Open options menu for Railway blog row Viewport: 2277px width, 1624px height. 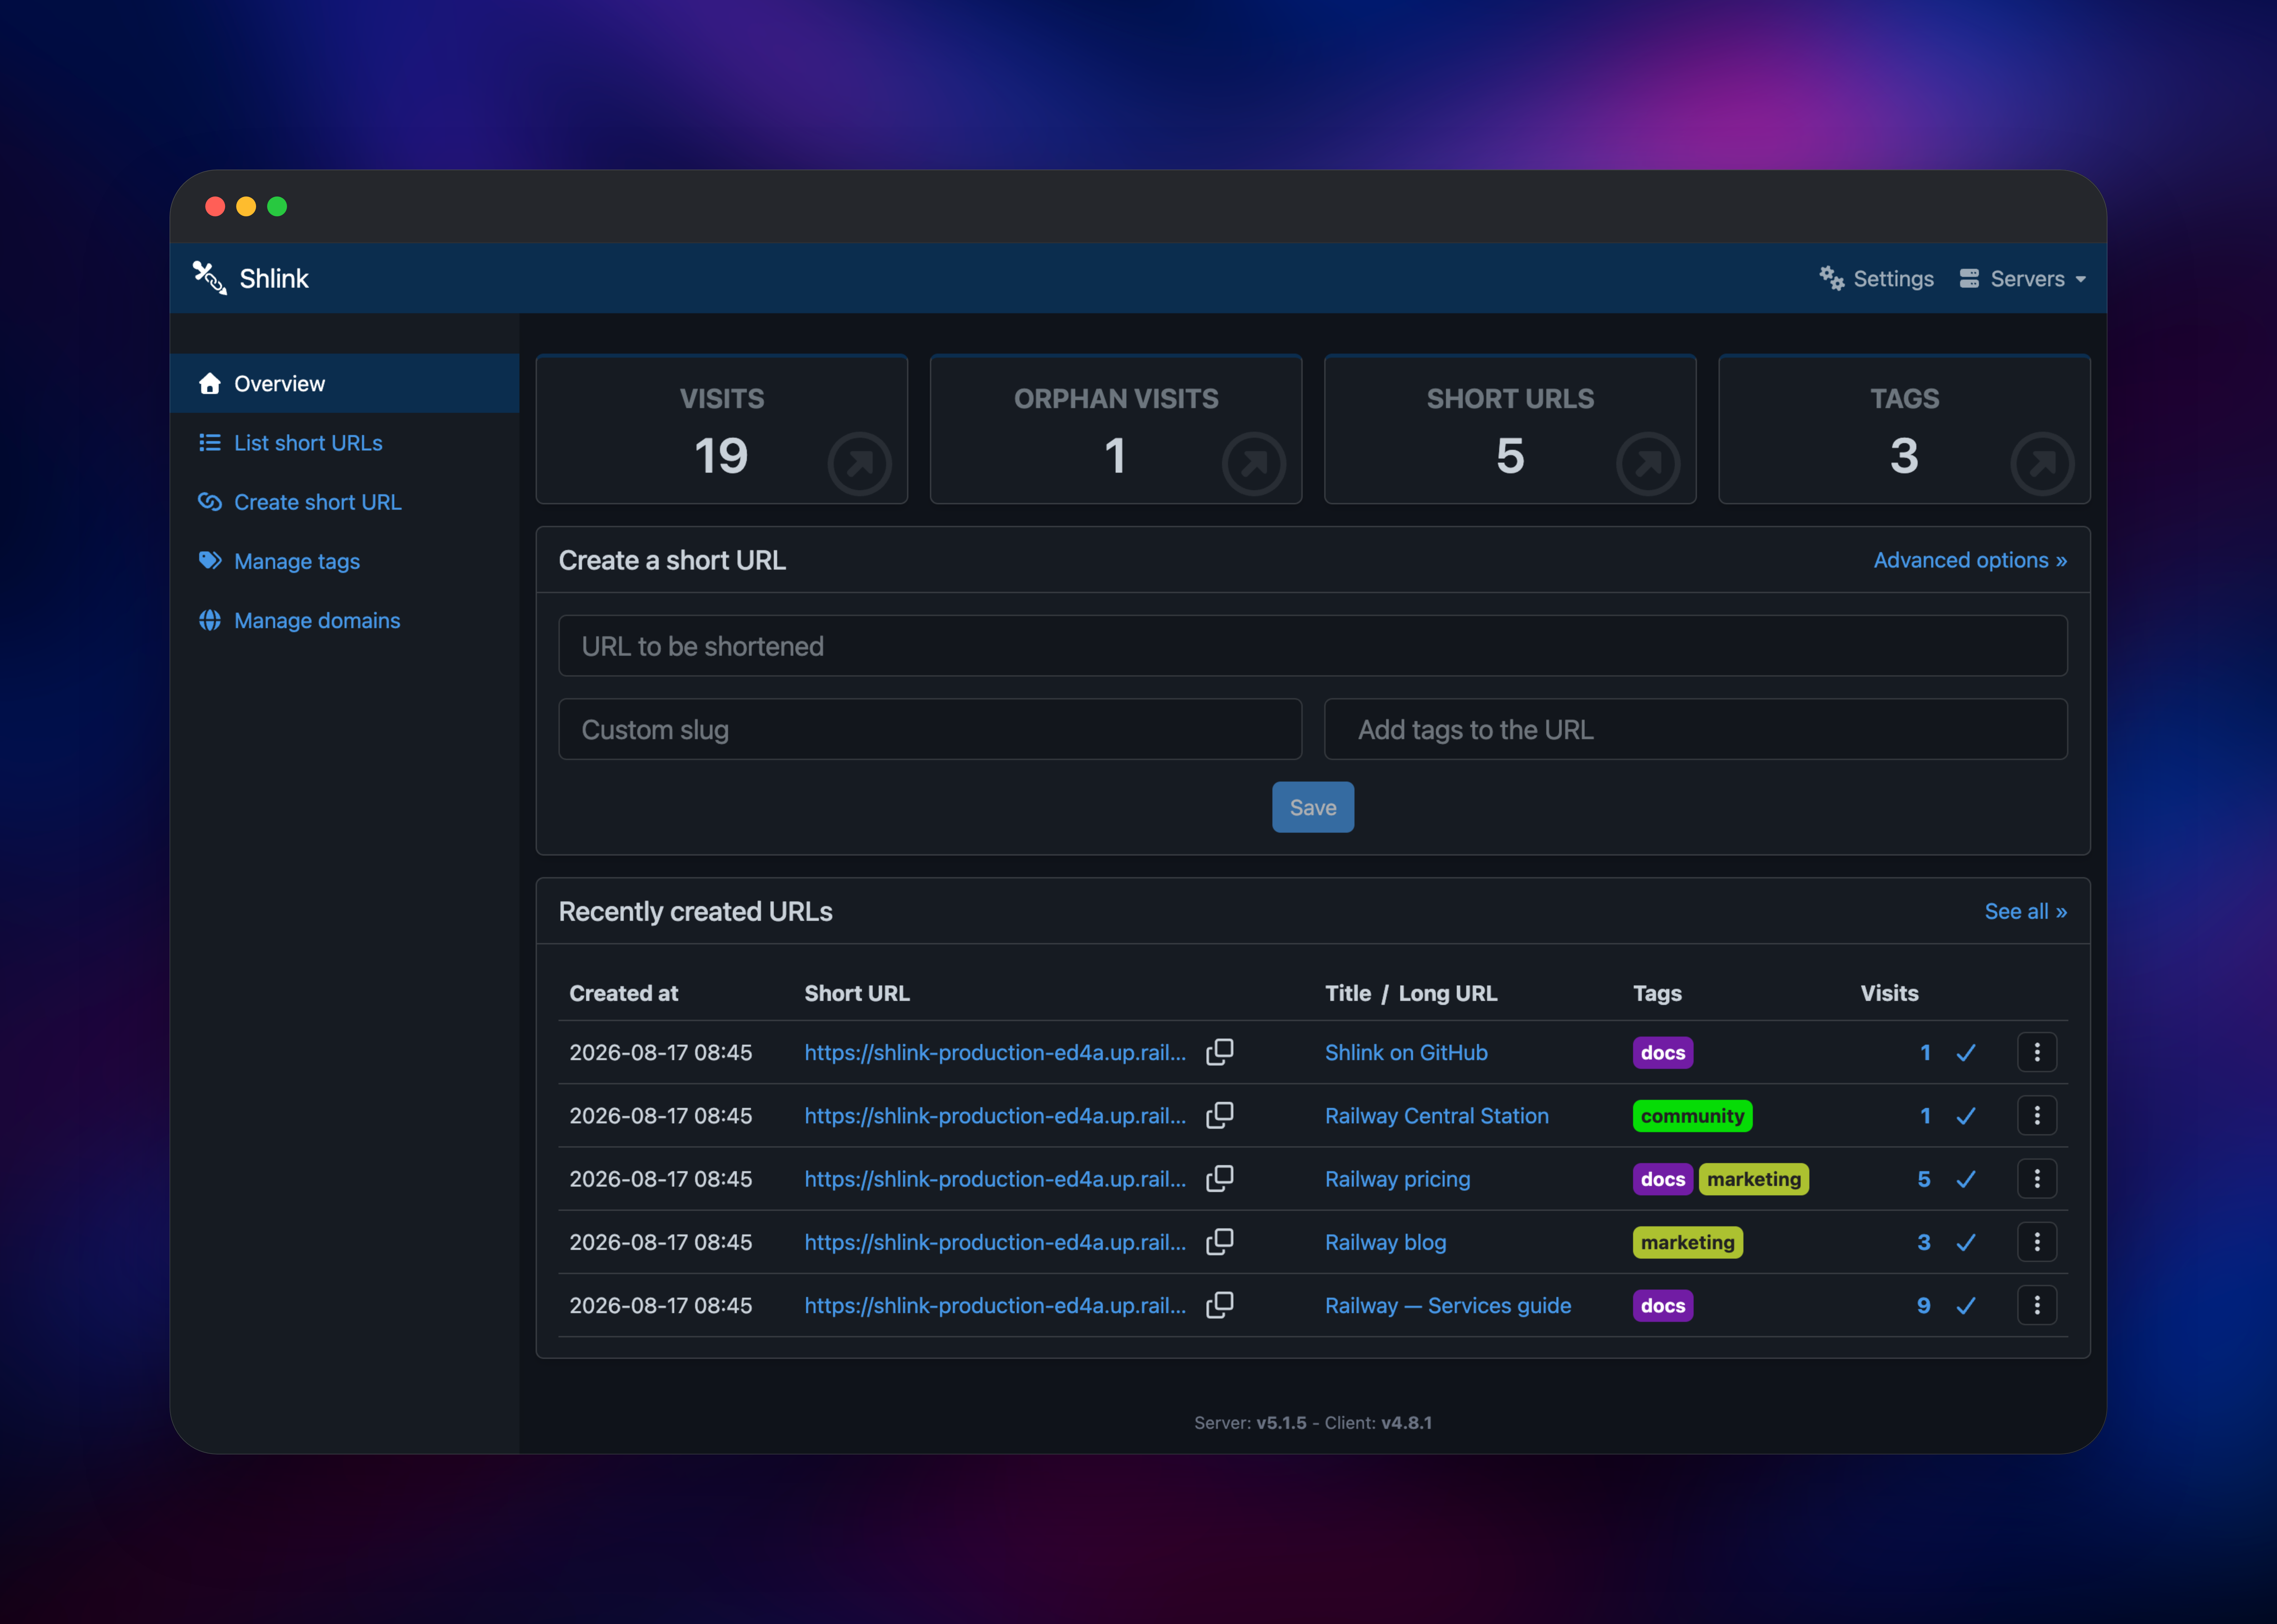2037,1242
